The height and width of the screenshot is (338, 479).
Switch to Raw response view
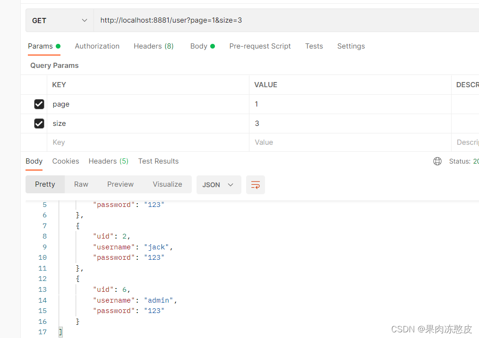point(81,184)
